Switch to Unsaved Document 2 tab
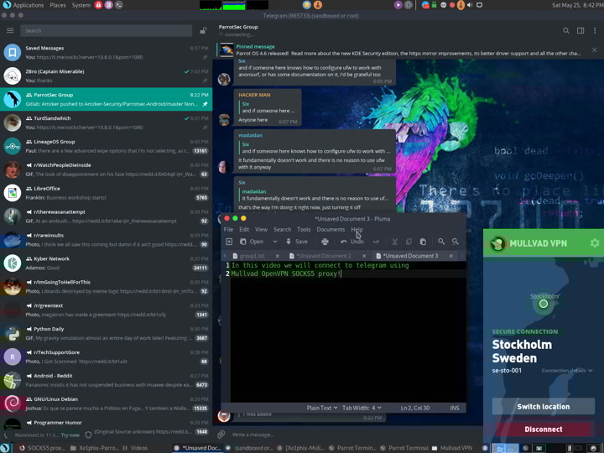The height and width of the screenshot is (453, 604). [x=323, y=256]
